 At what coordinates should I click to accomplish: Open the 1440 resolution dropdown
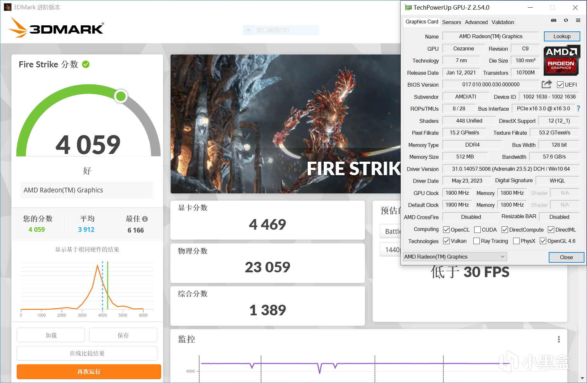[x=390, y=250]
